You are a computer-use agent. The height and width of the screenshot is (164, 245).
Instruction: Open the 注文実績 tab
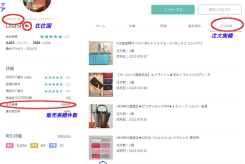click(226, 26)
